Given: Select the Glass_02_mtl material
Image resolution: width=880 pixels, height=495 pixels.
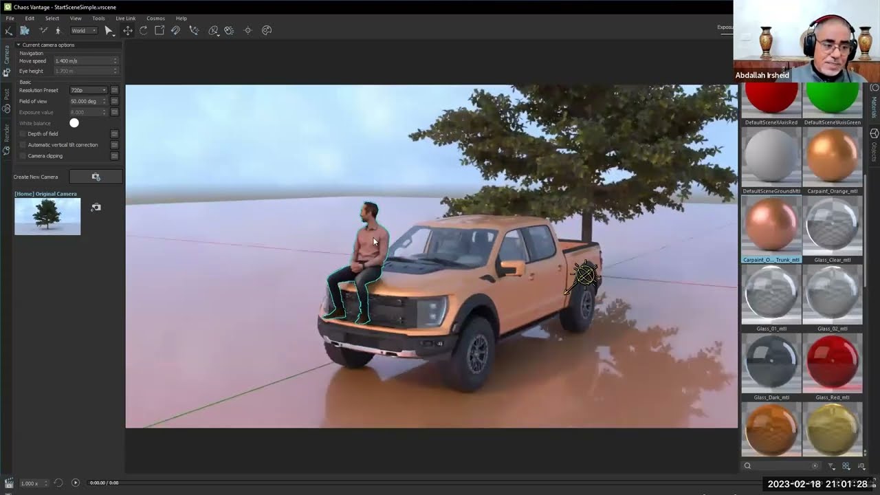Looking at the screenshot, I should (x=832, y=298).
